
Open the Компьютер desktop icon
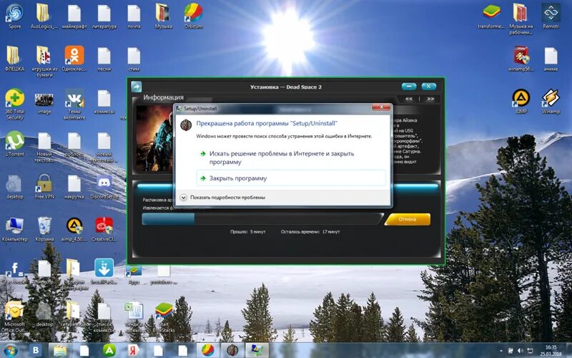(14, 228)
